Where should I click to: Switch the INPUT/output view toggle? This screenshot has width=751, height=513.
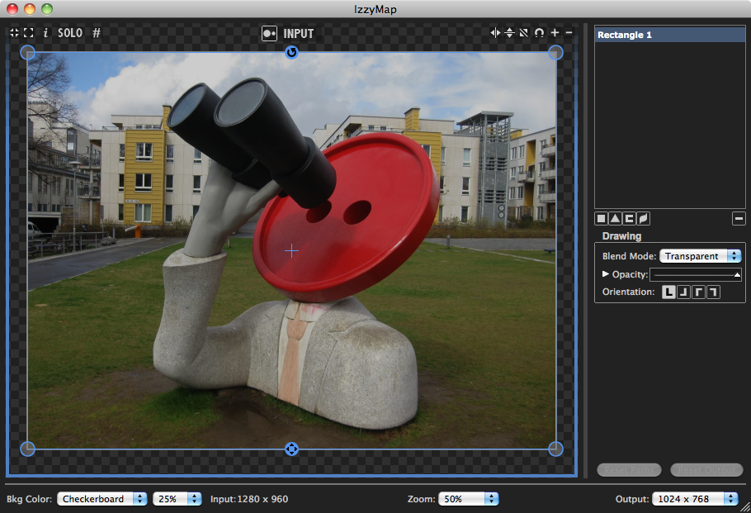coord(269,34)
